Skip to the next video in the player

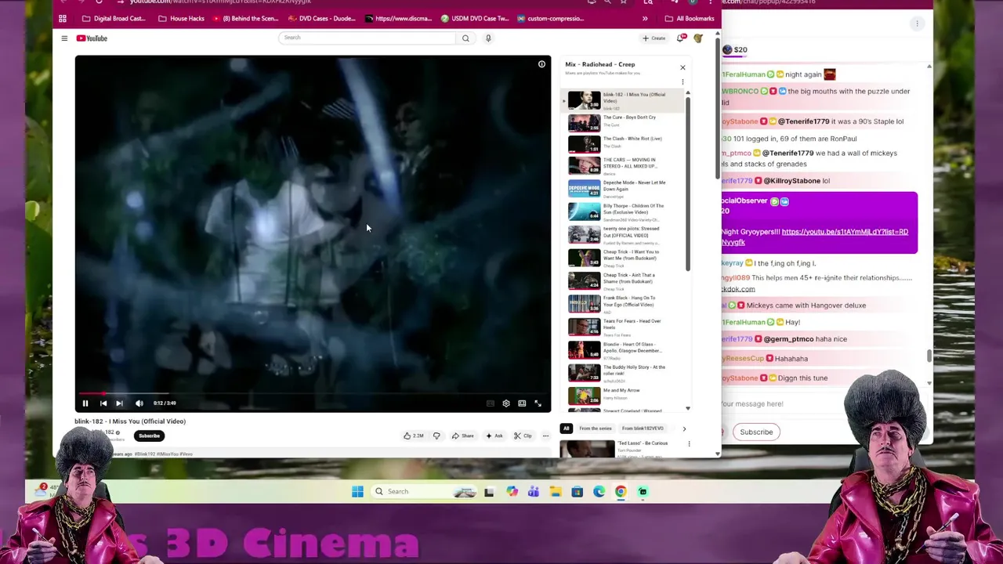pos(119,403)
